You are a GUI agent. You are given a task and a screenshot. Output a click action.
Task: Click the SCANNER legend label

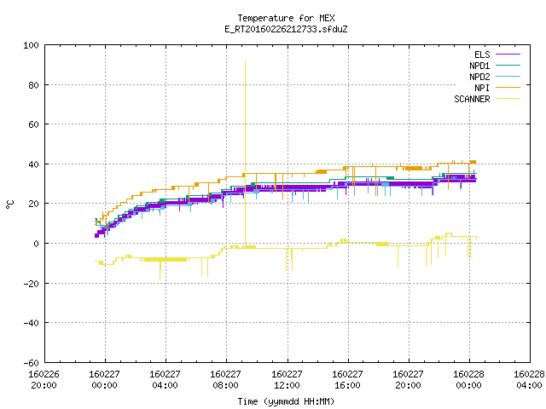point(472,99)
